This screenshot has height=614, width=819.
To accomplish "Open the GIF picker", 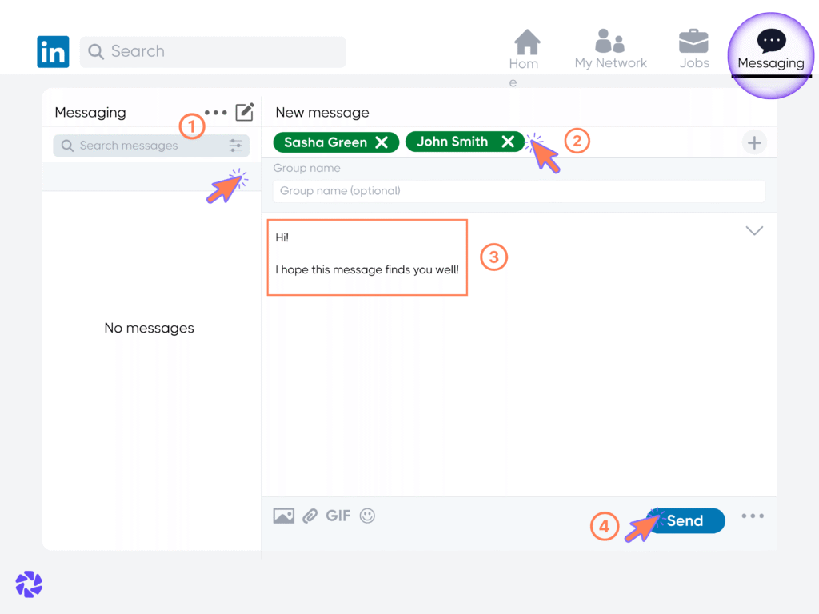I will (x=338, y=516).
